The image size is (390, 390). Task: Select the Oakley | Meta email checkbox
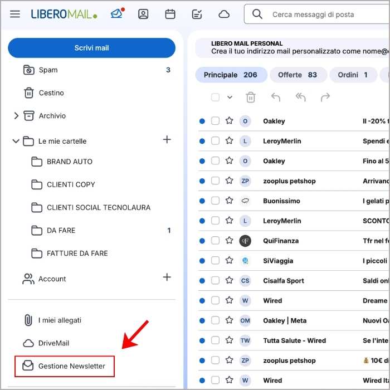215,320
